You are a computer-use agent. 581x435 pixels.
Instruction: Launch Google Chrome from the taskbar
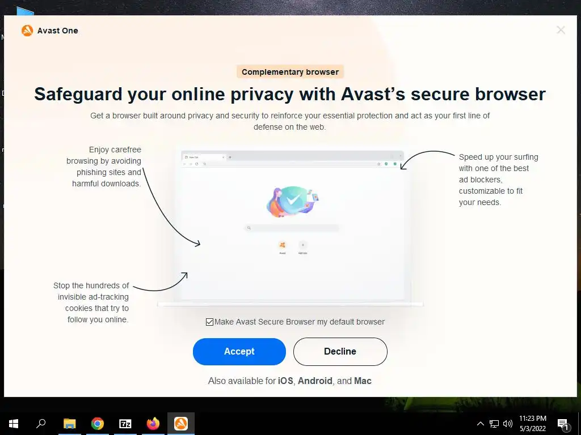pyautogui.click(x=98, y=424)
